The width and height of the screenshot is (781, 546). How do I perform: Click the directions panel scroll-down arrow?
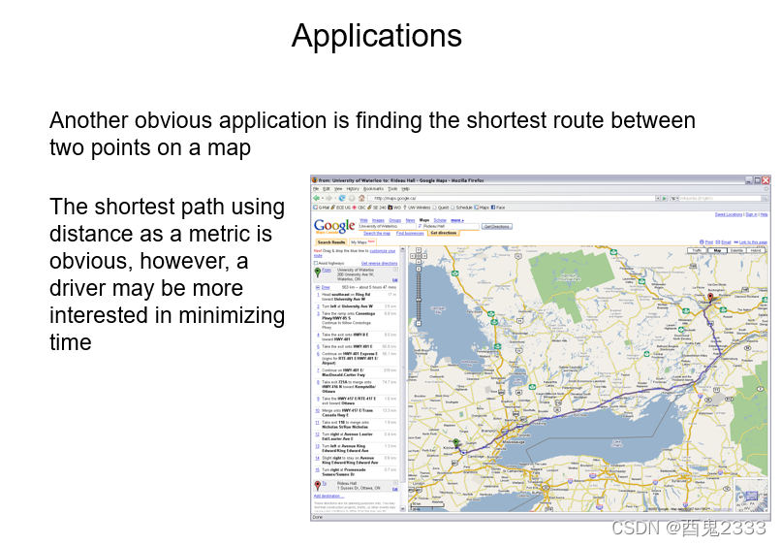click(402, 508)
